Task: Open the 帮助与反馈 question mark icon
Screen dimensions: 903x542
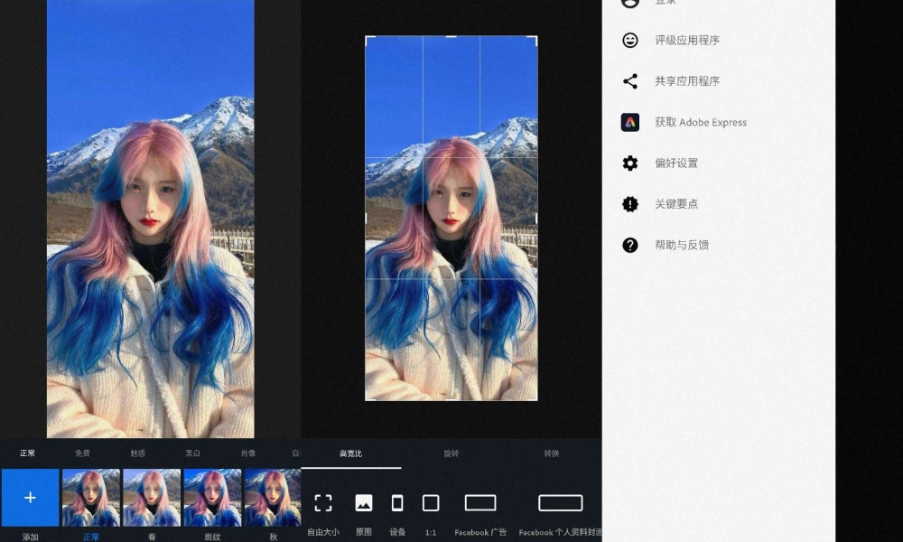Action: [x=630, y=245]
